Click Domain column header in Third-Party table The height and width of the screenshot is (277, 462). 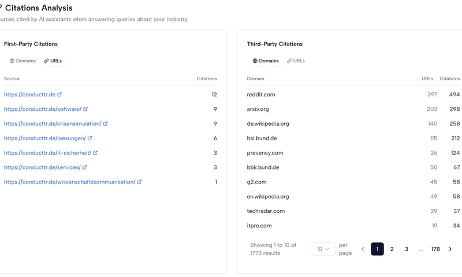click(255, 78)
